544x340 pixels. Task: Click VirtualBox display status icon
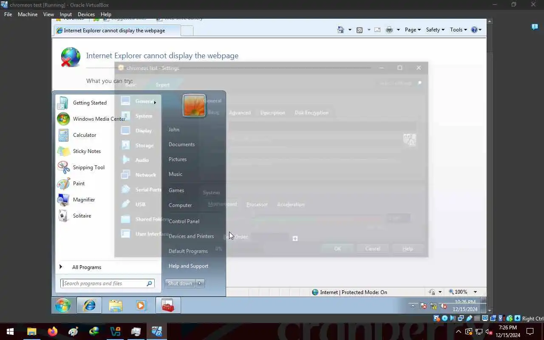[485, 318]
